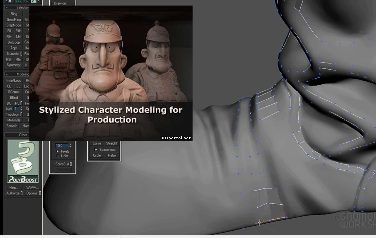Click the InsertLoop tool
376x238 pixels.
[x=14, y=80]
